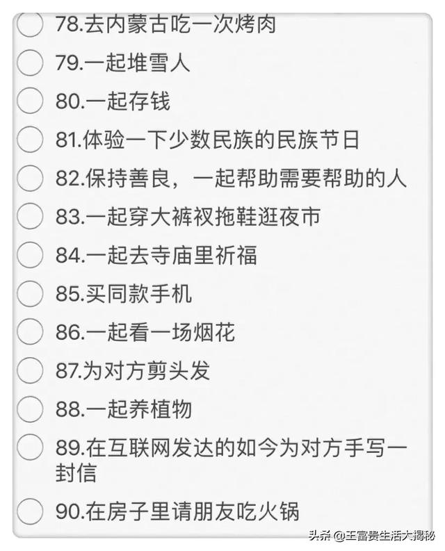The width and height of the screenshot is (445, 551).
Task: Check the 90 请朋友吃火锅 circle
Action: click(30, 512)
